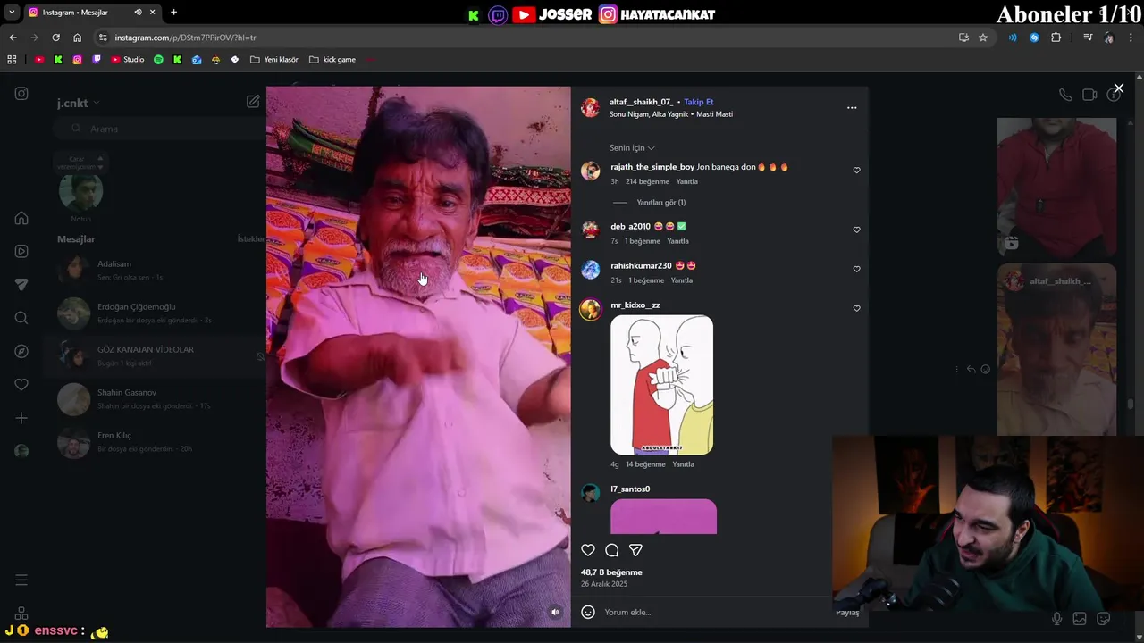Open Notifications heart in sidebar

(x=21, y=384)
